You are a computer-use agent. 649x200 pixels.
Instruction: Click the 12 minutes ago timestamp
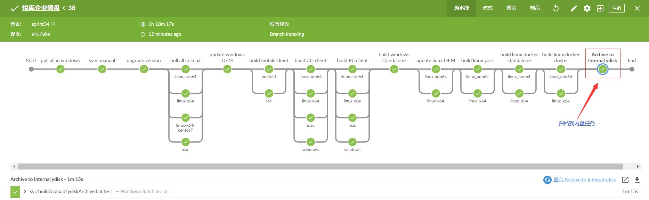click(165, 34)
